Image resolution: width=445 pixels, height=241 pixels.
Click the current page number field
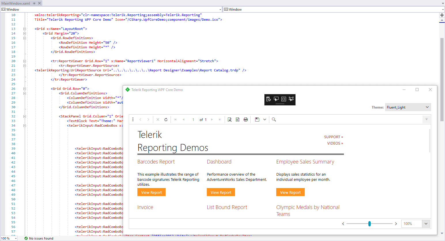193,119
